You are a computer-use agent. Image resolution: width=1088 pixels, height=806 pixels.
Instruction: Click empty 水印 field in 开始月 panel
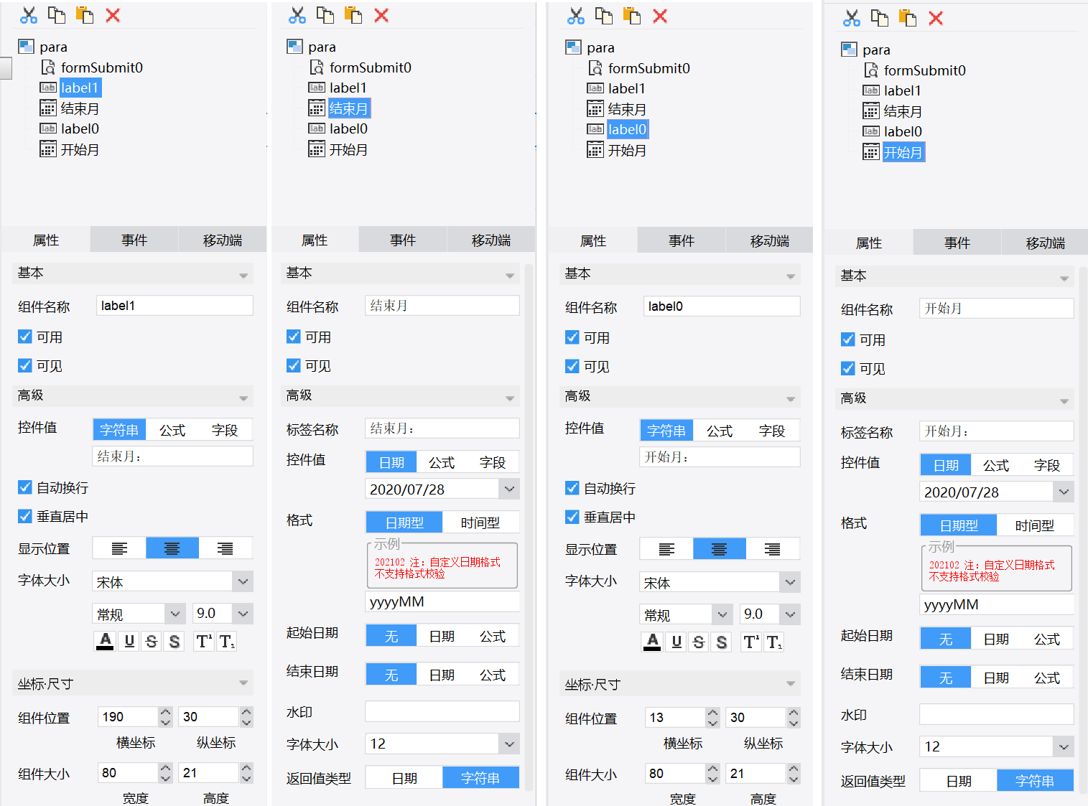coord(997,714)
